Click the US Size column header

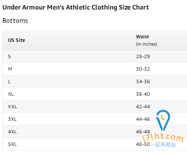(x=17, y=40)
